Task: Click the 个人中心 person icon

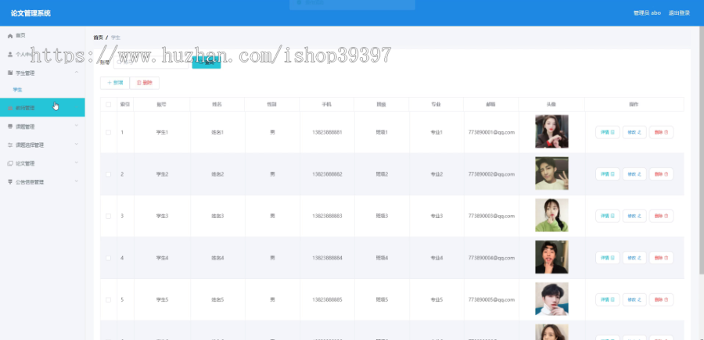Action: click(10, 54)
